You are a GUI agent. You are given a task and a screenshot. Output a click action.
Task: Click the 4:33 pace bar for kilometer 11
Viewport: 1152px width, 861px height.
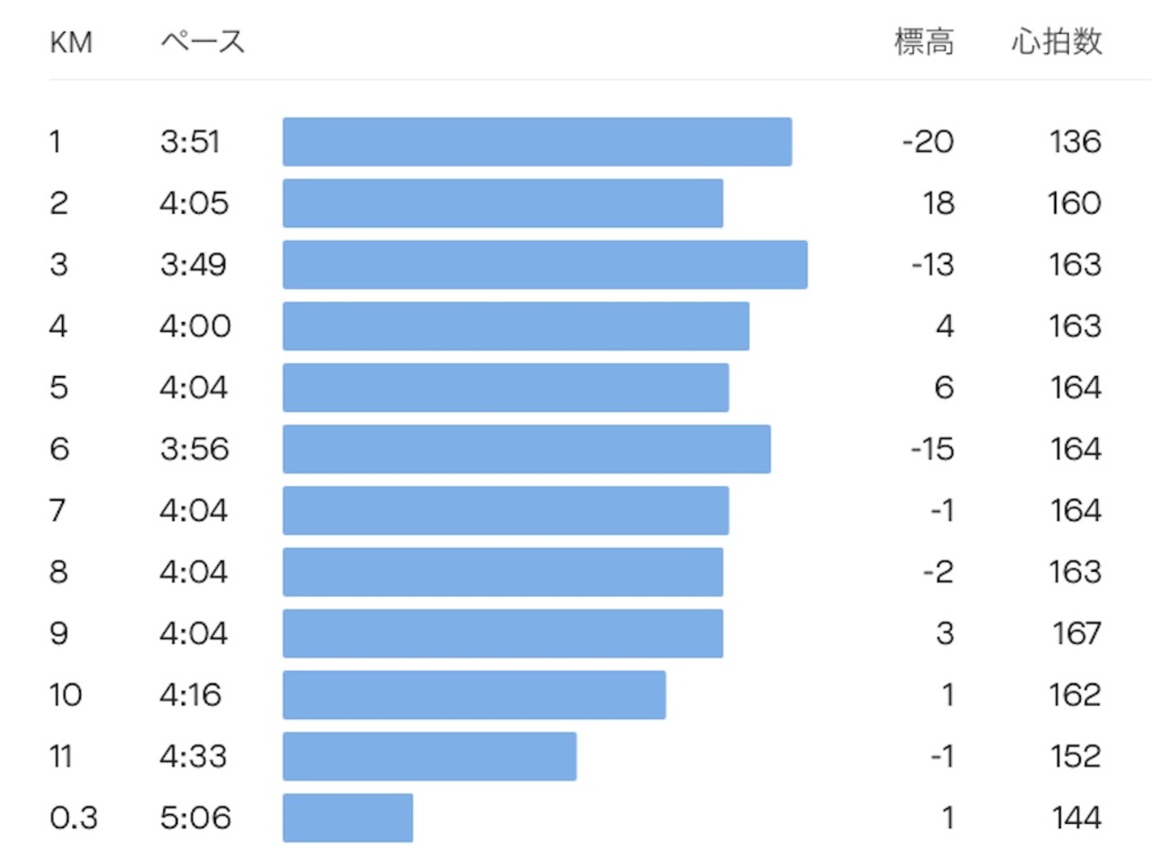(x=430, y=756)
